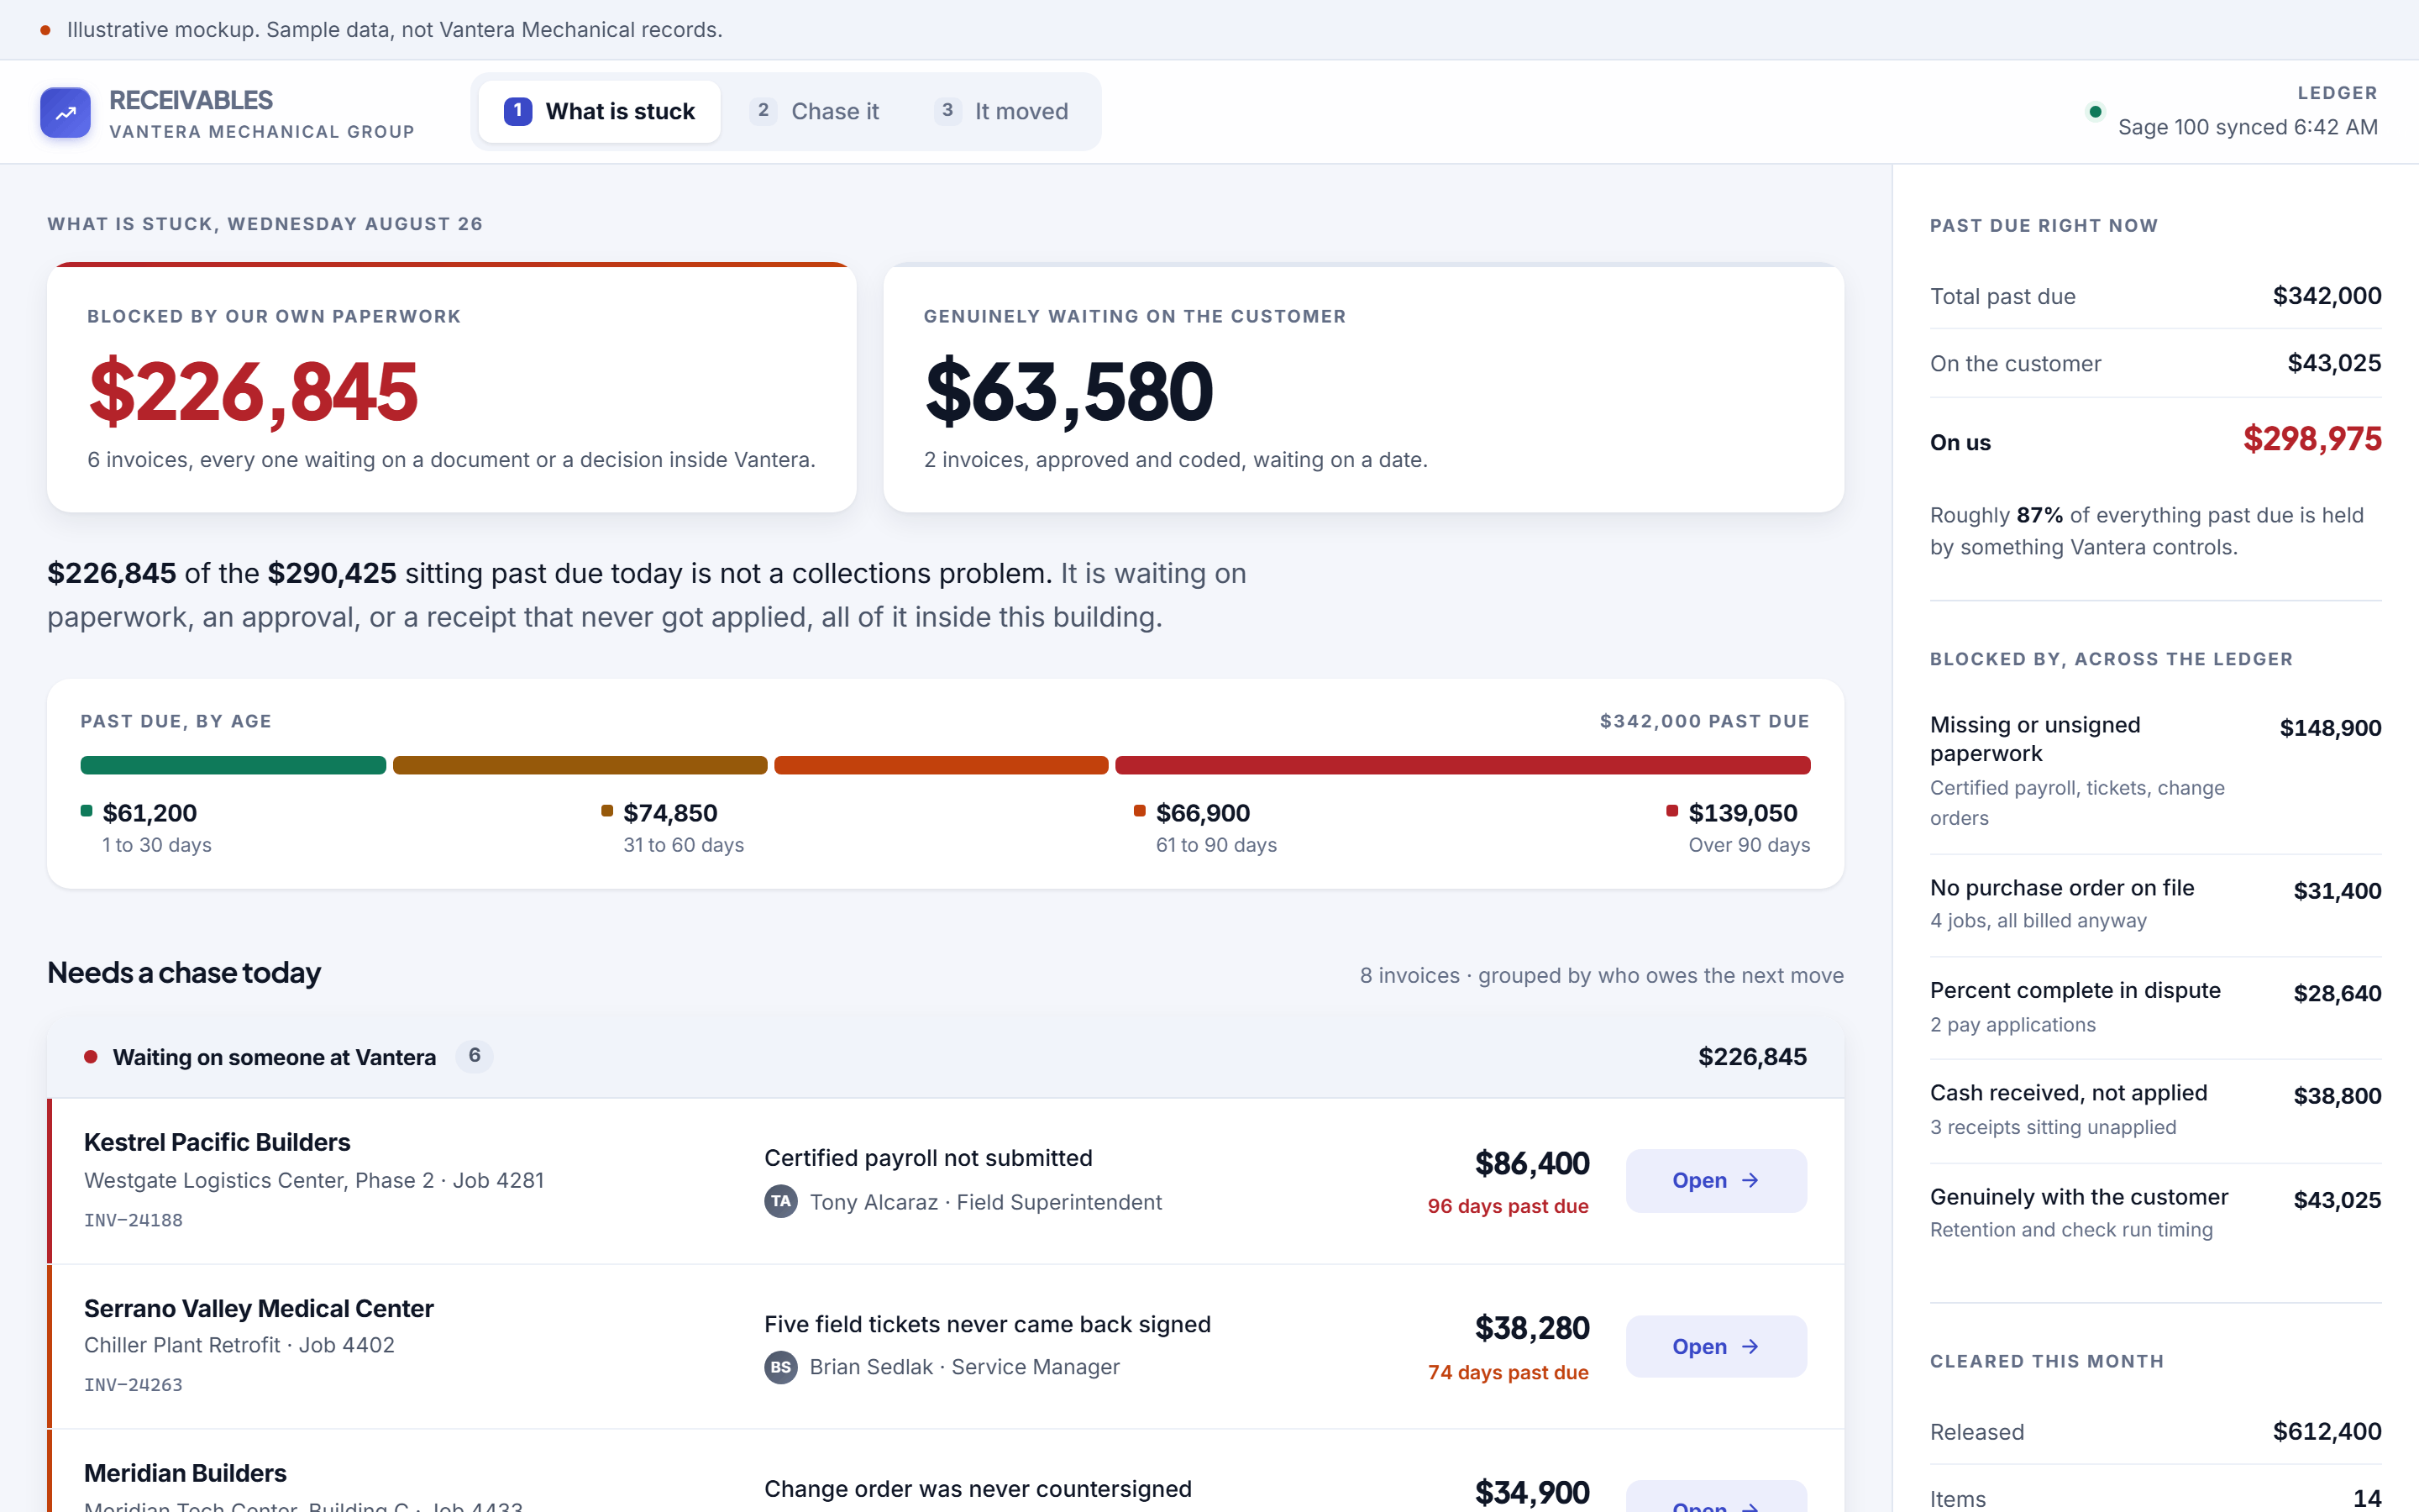This screenshot has width=2419, height=1512.
Task: Click Five field tickets never came back signed
Action: click(x=987, y=1324)
